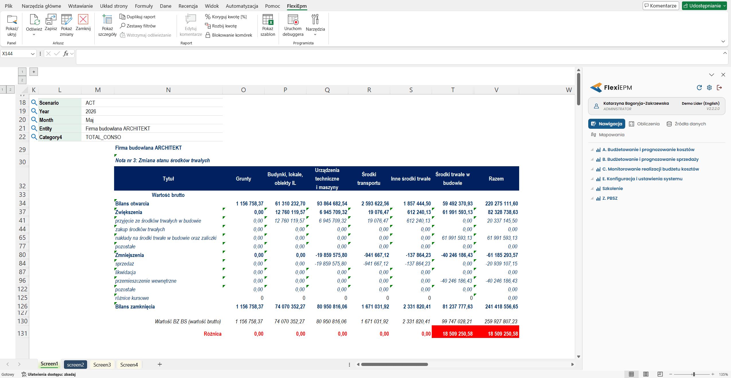Click the Zamknij red X icon
The image size is (731, 378).
click(x=83, y=19)
